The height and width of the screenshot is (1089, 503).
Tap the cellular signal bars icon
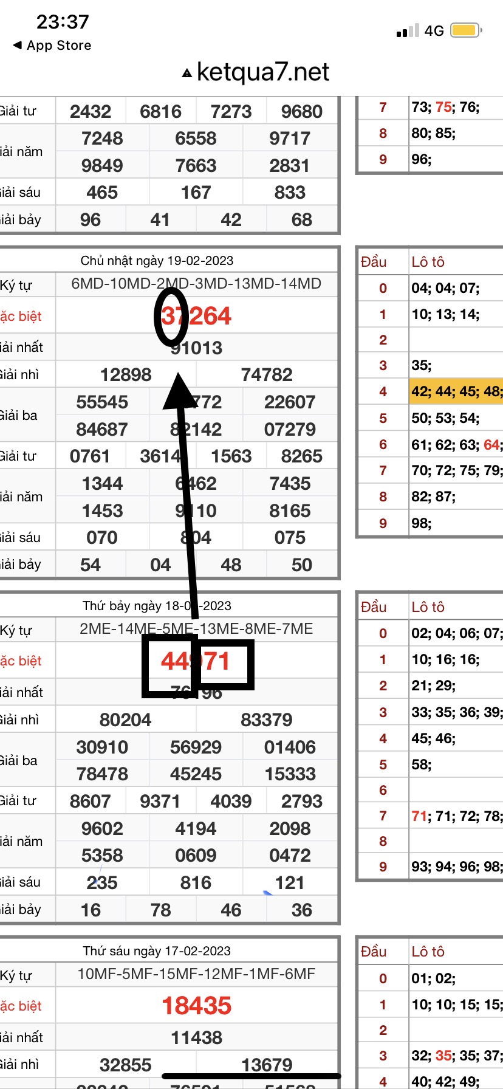[x=408, y=31]
